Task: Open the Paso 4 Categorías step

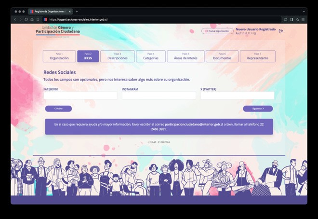Action: 151,56
